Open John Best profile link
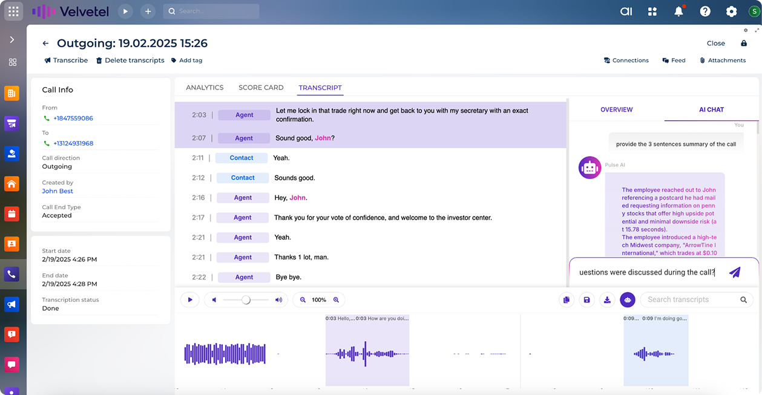The width and height of the screenshot is (762, 395). (x=57, y=191)
